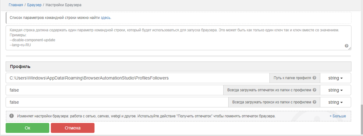Click the profile folder path input field
363x136 pixels.
pyautogui.click(x=137, y=78)
